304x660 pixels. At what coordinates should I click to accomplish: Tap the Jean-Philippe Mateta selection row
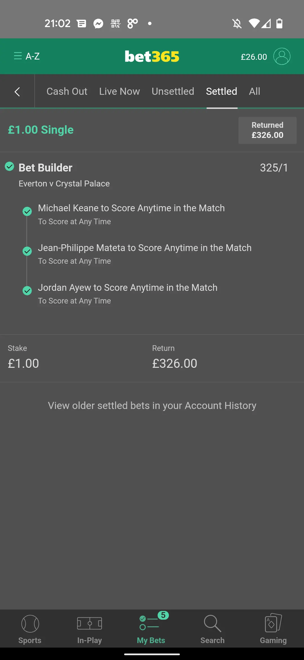[x=145, y=254]
